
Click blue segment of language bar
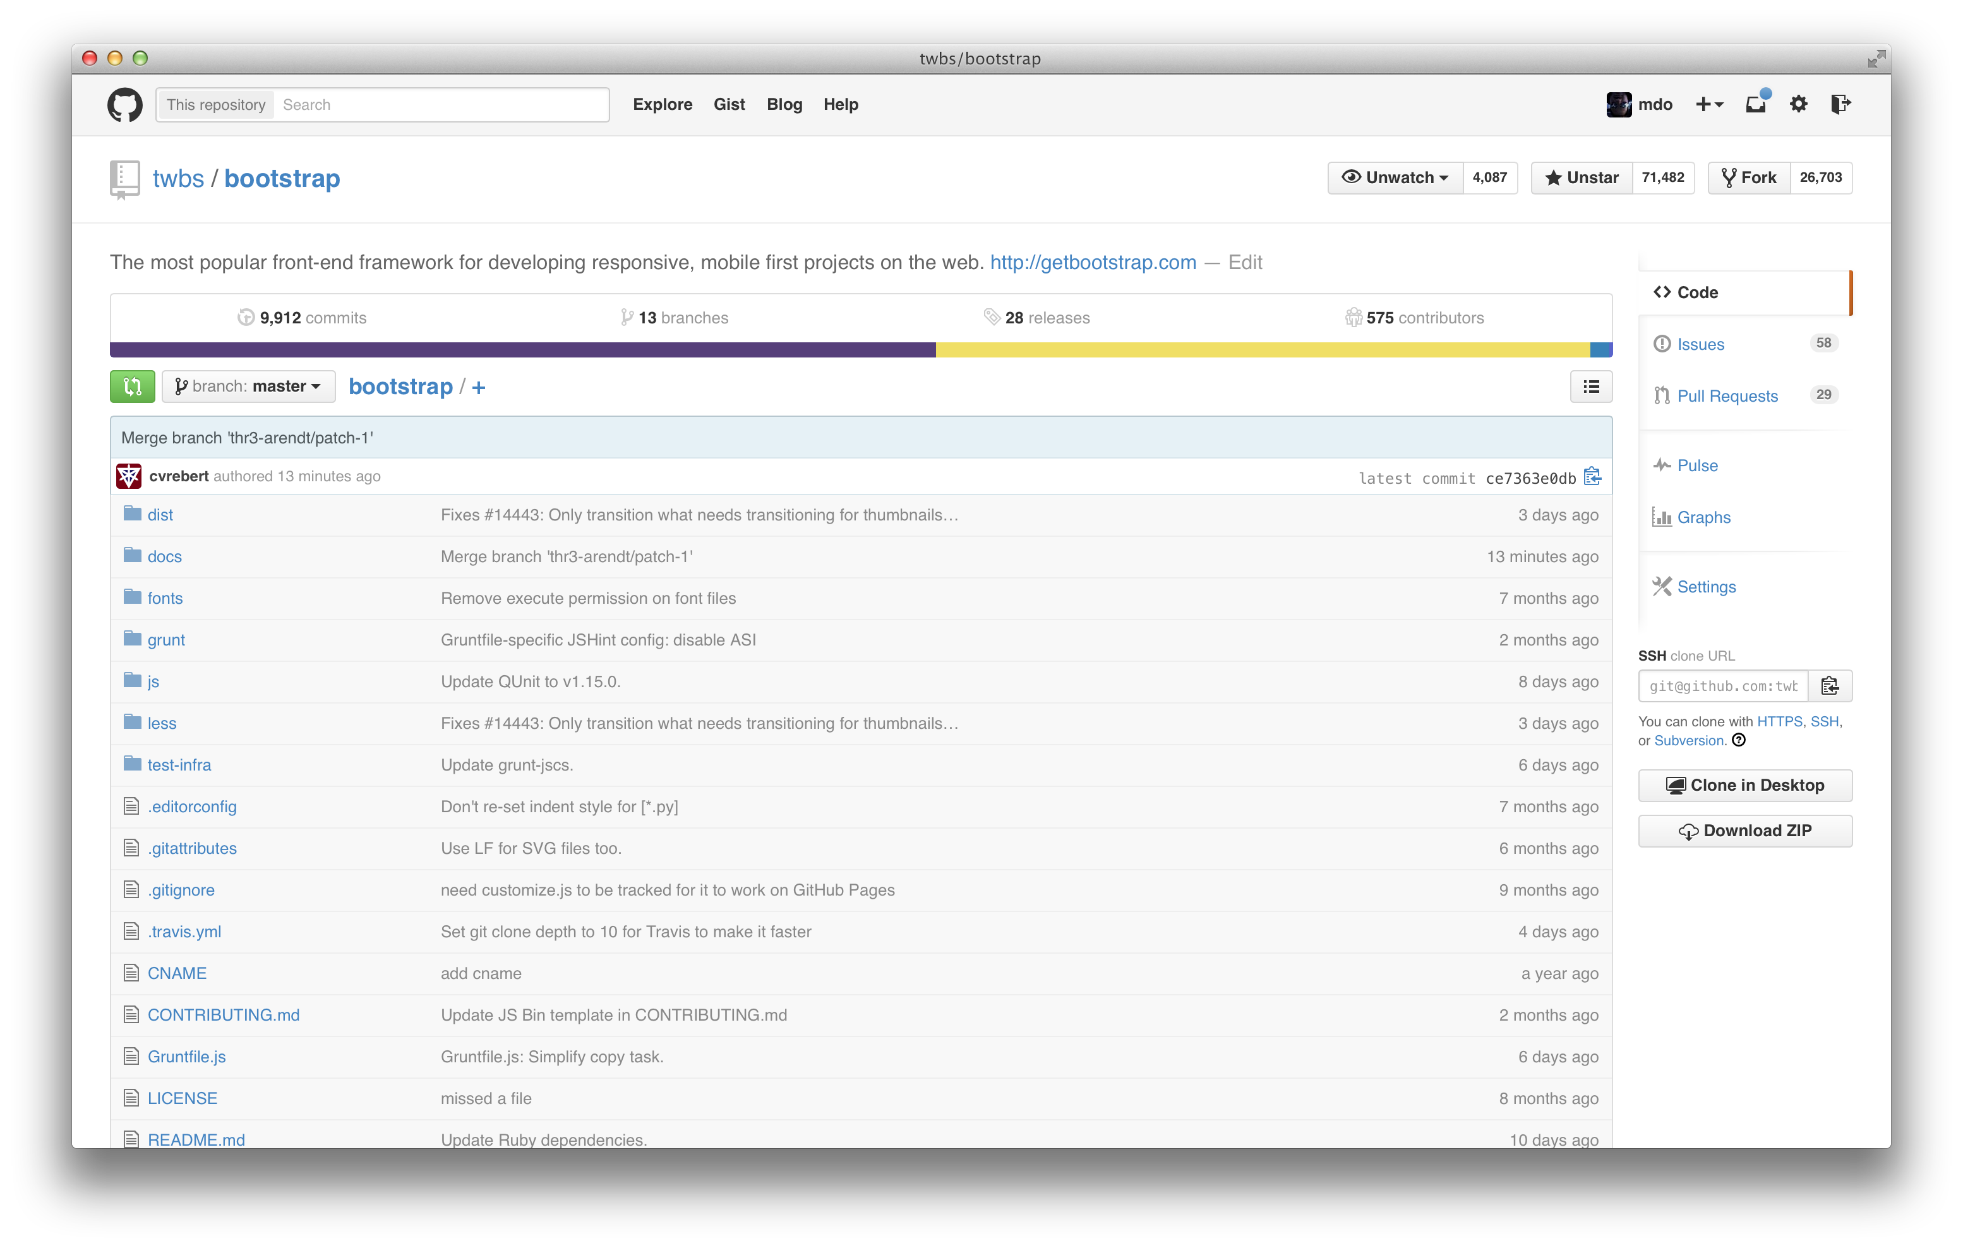click(x=1601, y=350)
